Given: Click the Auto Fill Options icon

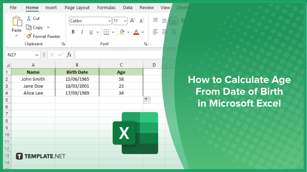Looking at the screenshot, I should coord(147,100).
